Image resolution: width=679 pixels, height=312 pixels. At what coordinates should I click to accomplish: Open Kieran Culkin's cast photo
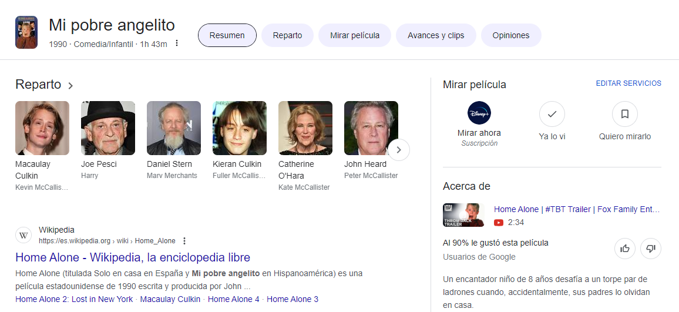240,128
